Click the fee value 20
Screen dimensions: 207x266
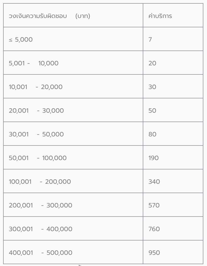[152, 63]
